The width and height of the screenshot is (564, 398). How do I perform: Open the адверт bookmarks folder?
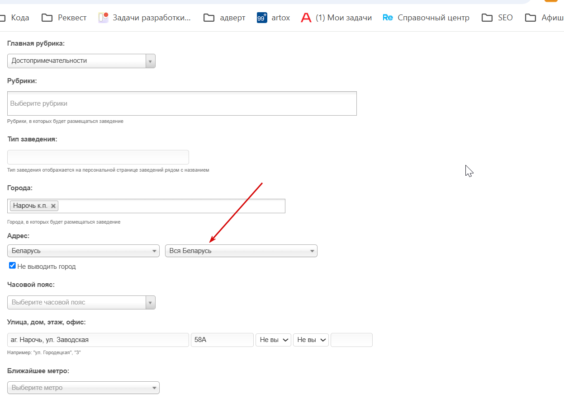(x=224, y=18)
